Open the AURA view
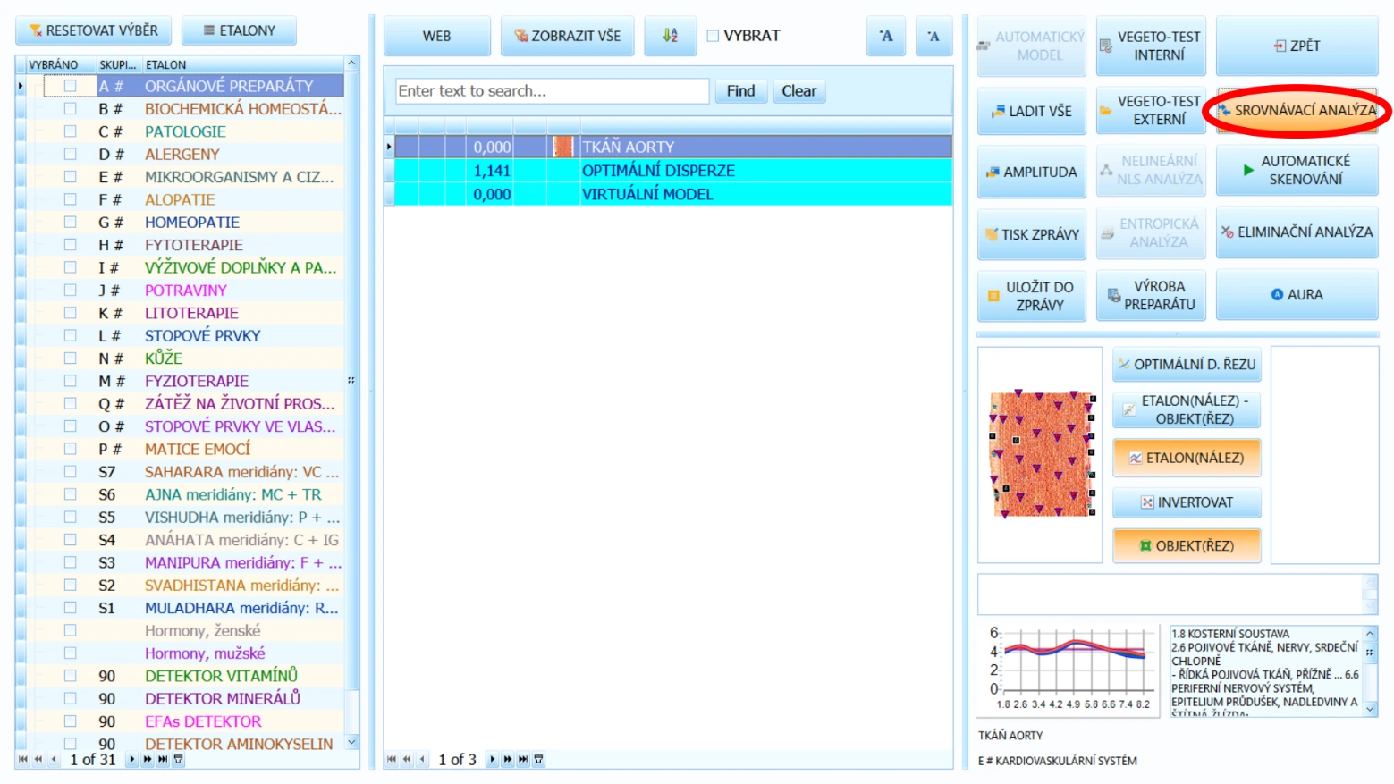 1297,295
